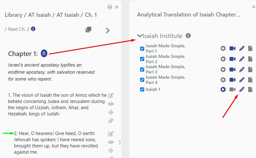
Task: Uncheck Isaiah Made Simple, Part 1 checkbox
Action: pyautogui.click(x=142, y=49)
